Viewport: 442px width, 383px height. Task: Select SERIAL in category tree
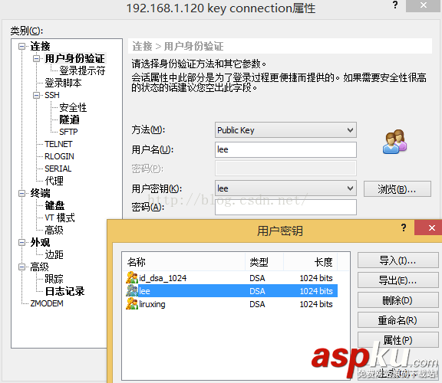(58, 169)
